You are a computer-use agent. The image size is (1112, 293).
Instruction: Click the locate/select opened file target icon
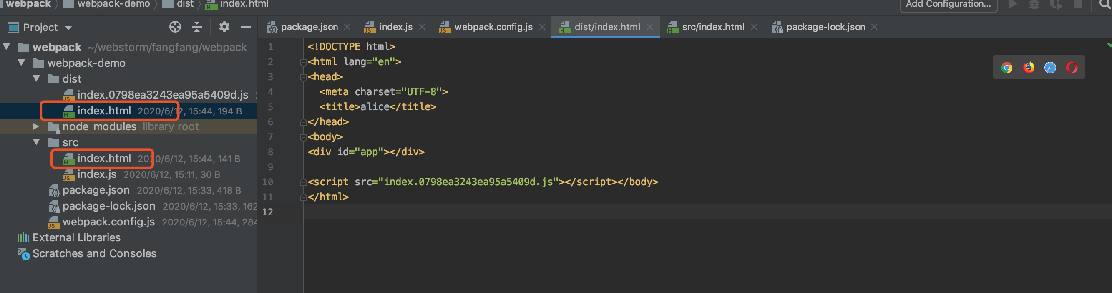click(x=175, y=27)
